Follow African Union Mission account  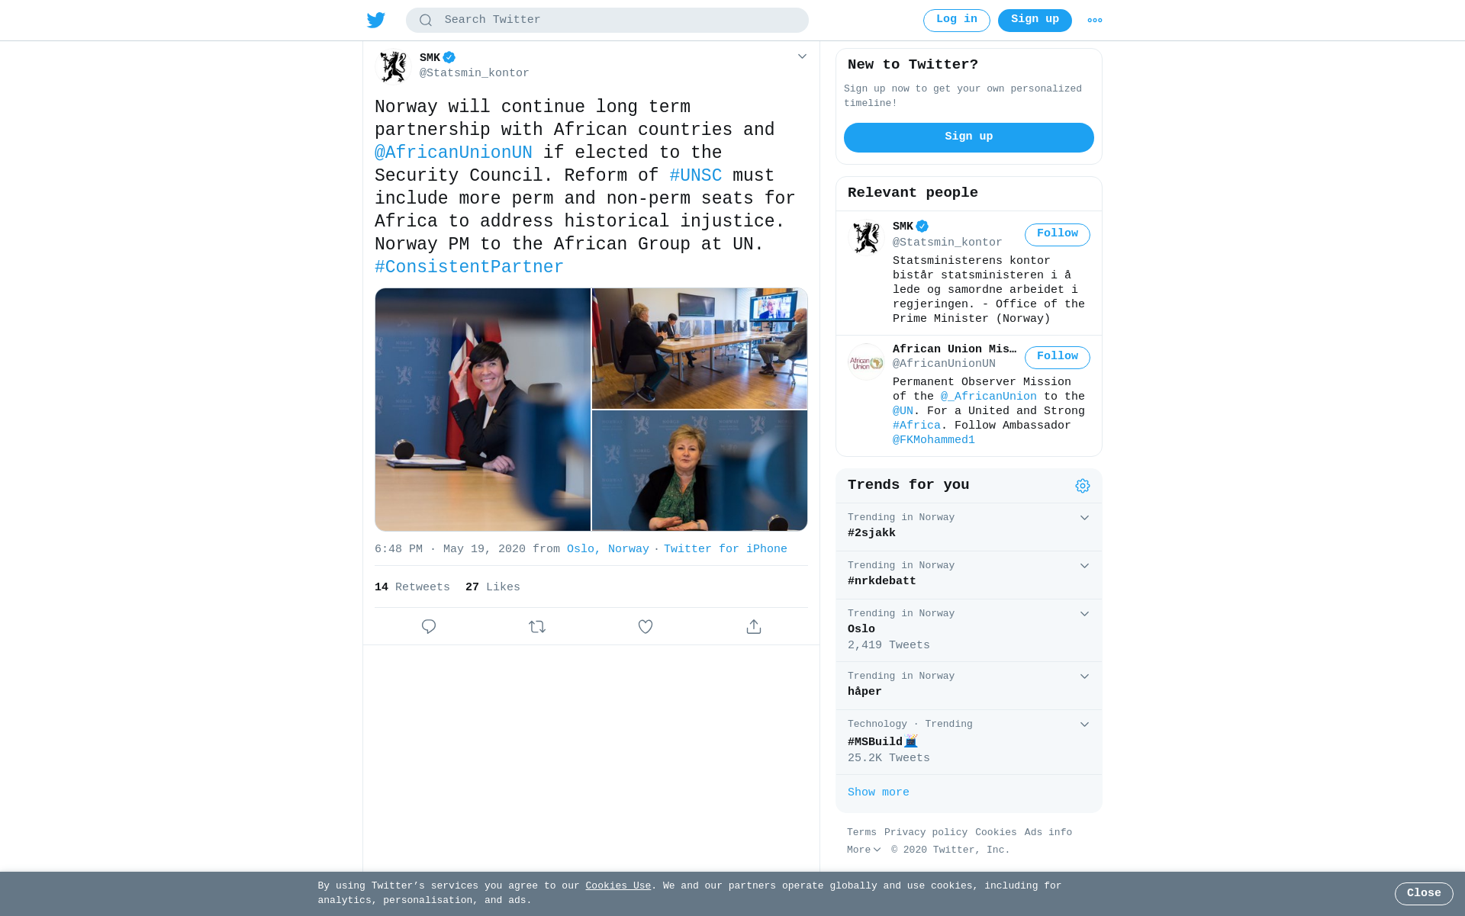coord(1057,357)
